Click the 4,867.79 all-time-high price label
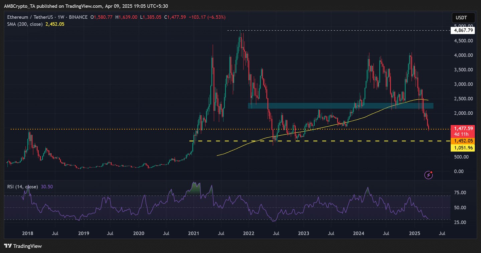Image resolution: width=481 pixels, height=253 pixels. 462,30
